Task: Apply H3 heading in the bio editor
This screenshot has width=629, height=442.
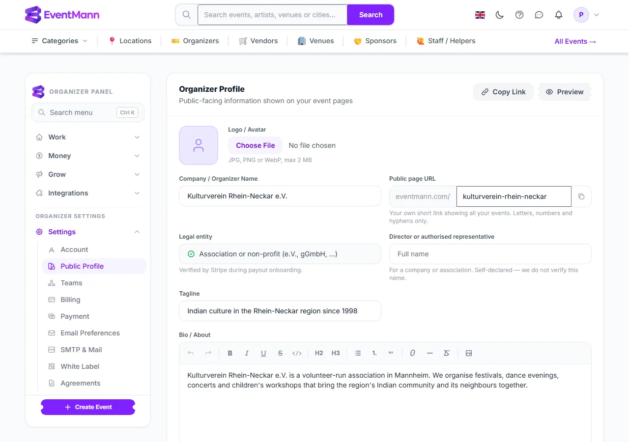Action: [x=336, y=353]
